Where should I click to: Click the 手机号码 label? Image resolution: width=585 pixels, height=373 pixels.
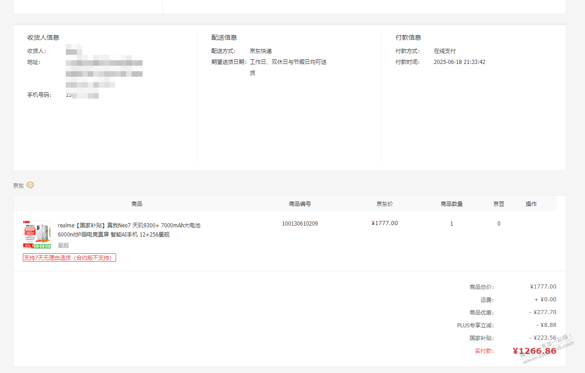coord(39,95)
